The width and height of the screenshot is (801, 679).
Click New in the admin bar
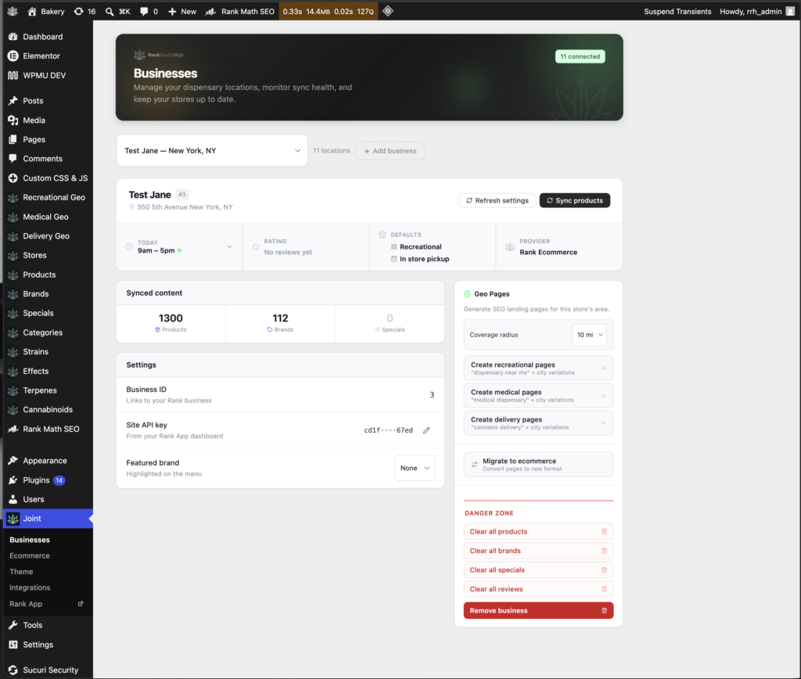coord(182,11)
